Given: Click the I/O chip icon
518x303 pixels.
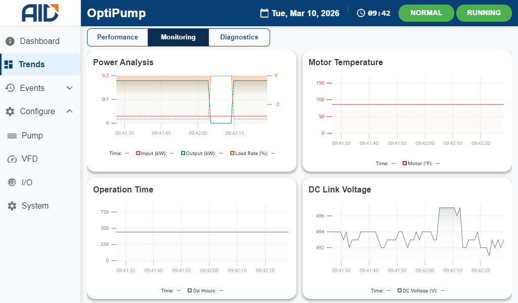Looking at the screenshot, I should click(12, 182).
